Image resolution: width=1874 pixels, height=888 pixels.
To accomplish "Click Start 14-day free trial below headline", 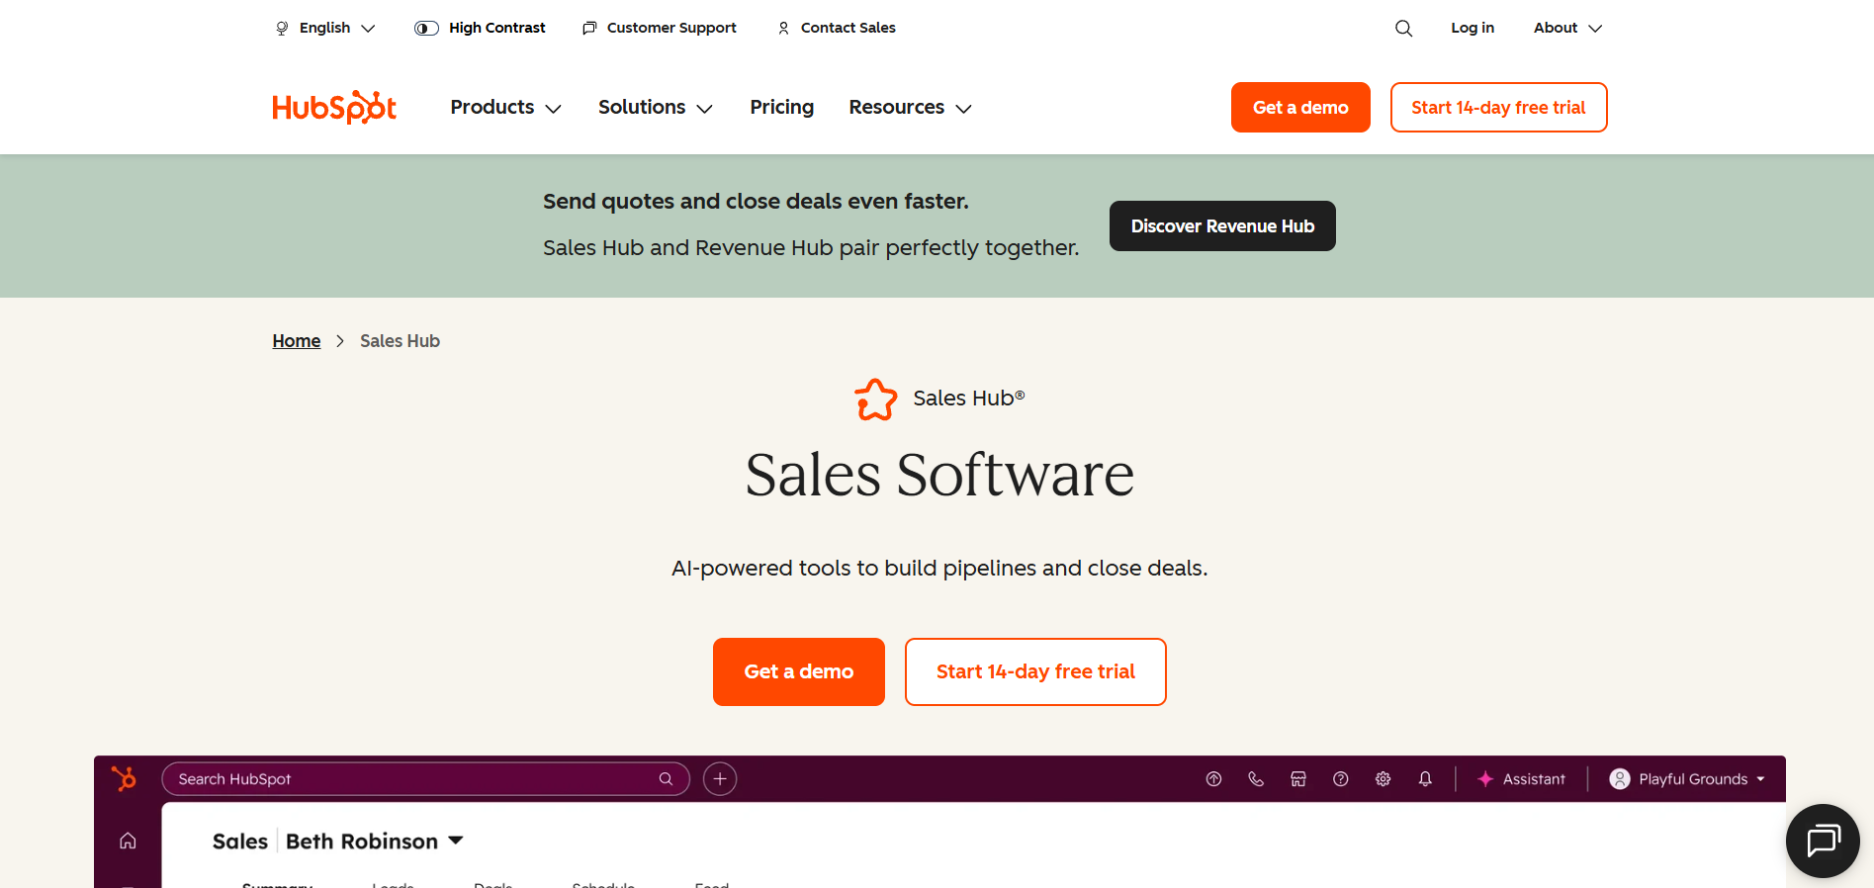I will [x=1035, y=671].
